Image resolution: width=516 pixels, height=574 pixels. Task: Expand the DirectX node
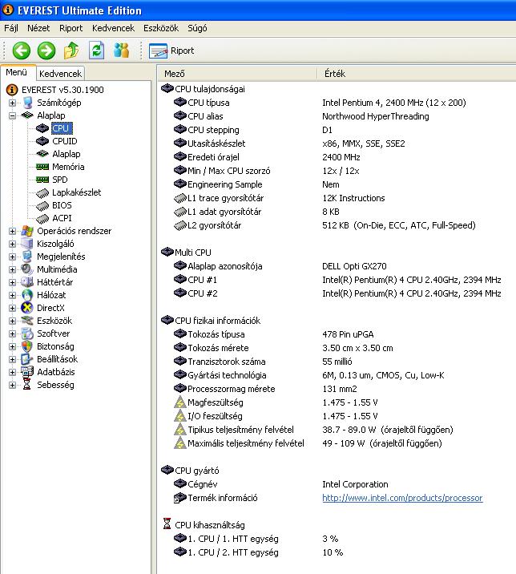(x=13, y=308)
